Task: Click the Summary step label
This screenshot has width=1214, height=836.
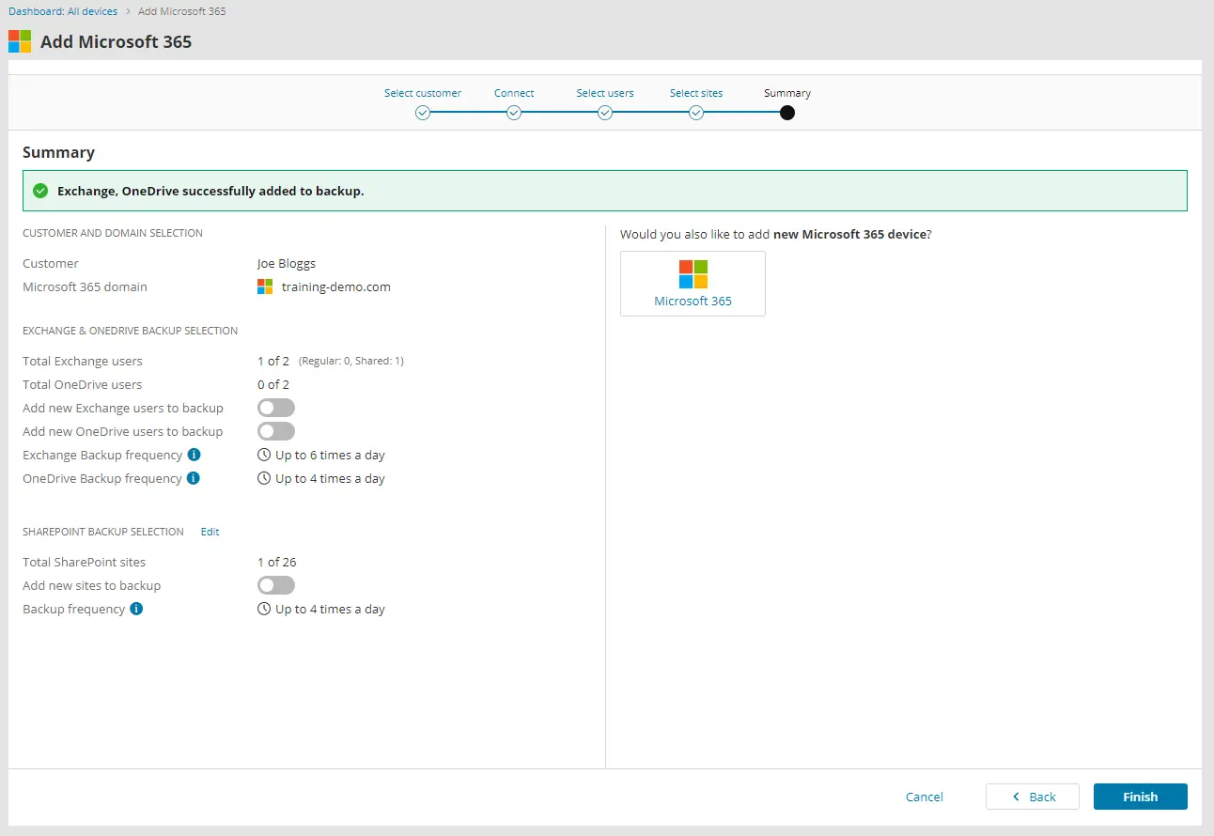Action: (787, 93)
